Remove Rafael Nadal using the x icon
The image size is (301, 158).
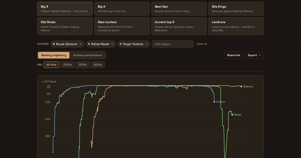tap(112, 44)
